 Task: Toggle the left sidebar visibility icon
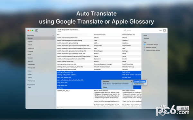(37, 30)
